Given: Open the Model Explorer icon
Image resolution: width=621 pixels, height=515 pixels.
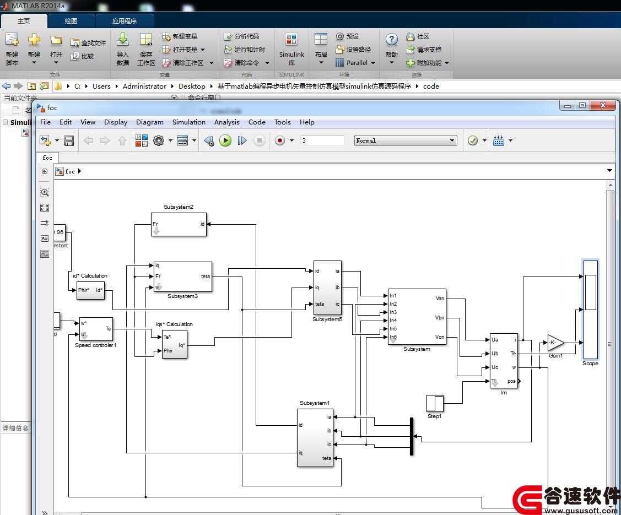Looking at the screenshot, I should 182,140.
